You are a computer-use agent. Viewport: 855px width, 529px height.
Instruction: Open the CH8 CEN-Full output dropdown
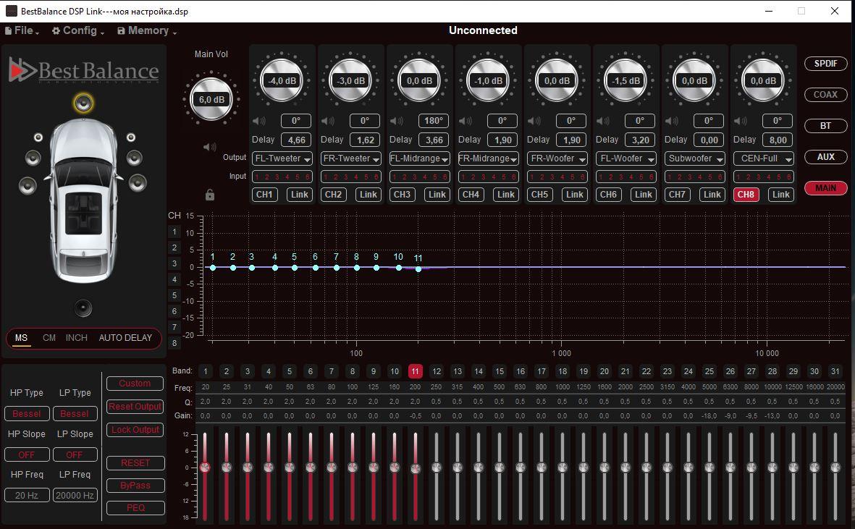(763, 158)
